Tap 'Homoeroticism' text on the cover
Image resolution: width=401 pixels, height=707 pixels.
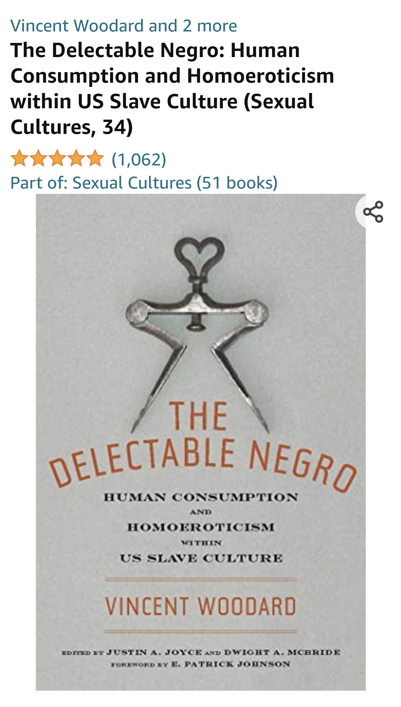click(201, 527)
